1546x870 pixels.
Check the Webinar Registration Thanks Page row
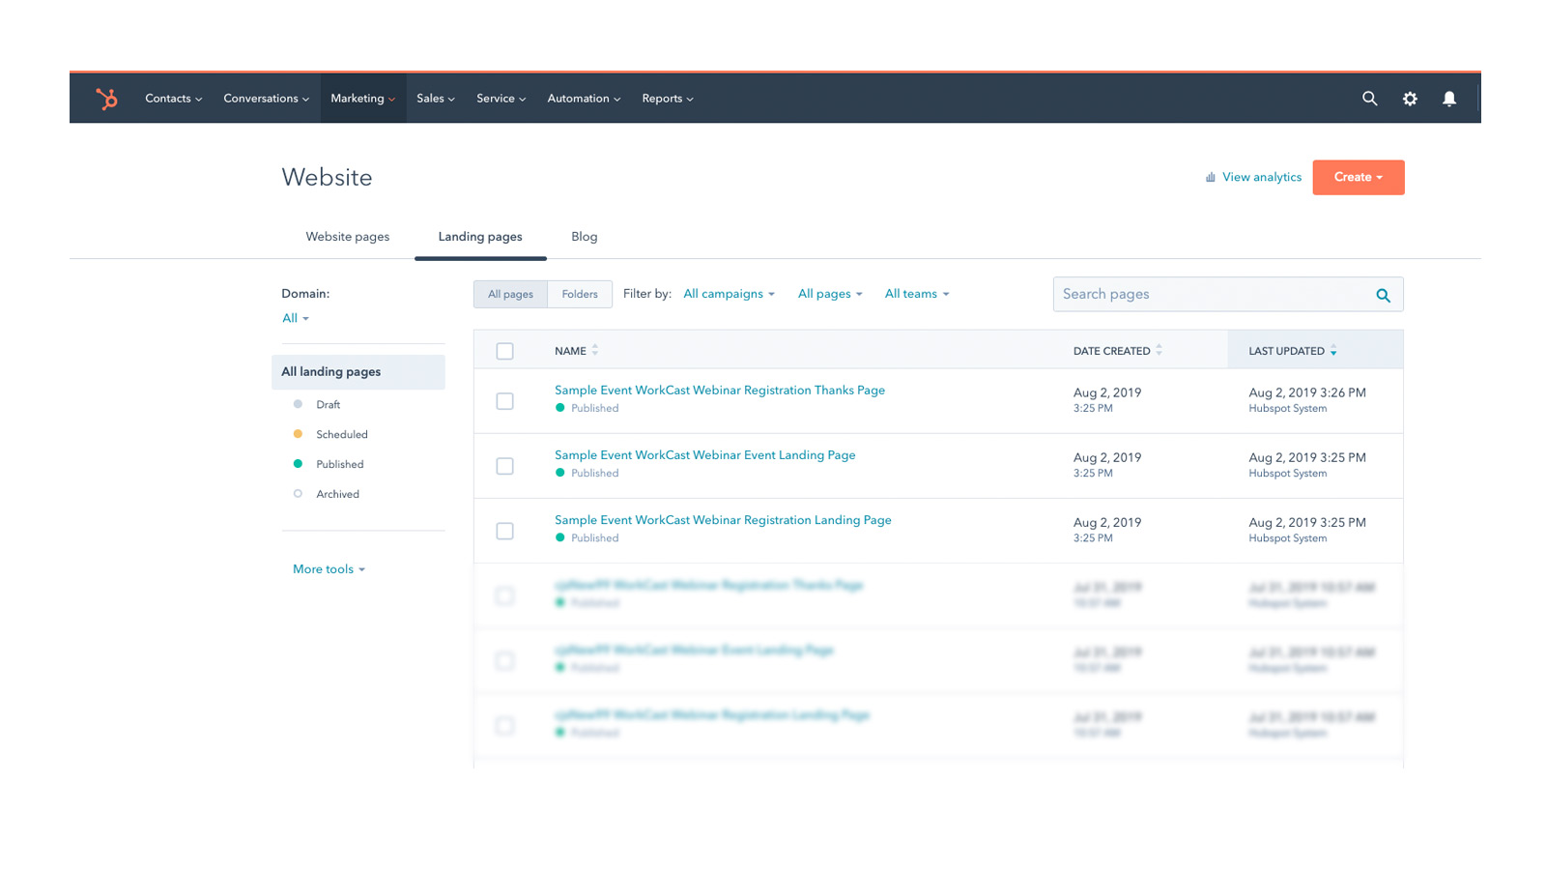[504, 400]
